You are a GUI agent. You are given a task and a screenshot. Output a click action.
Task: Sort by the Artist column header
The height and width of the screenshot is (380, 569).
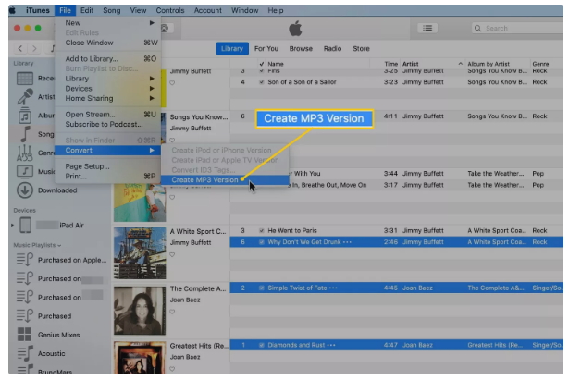(411, 64)
